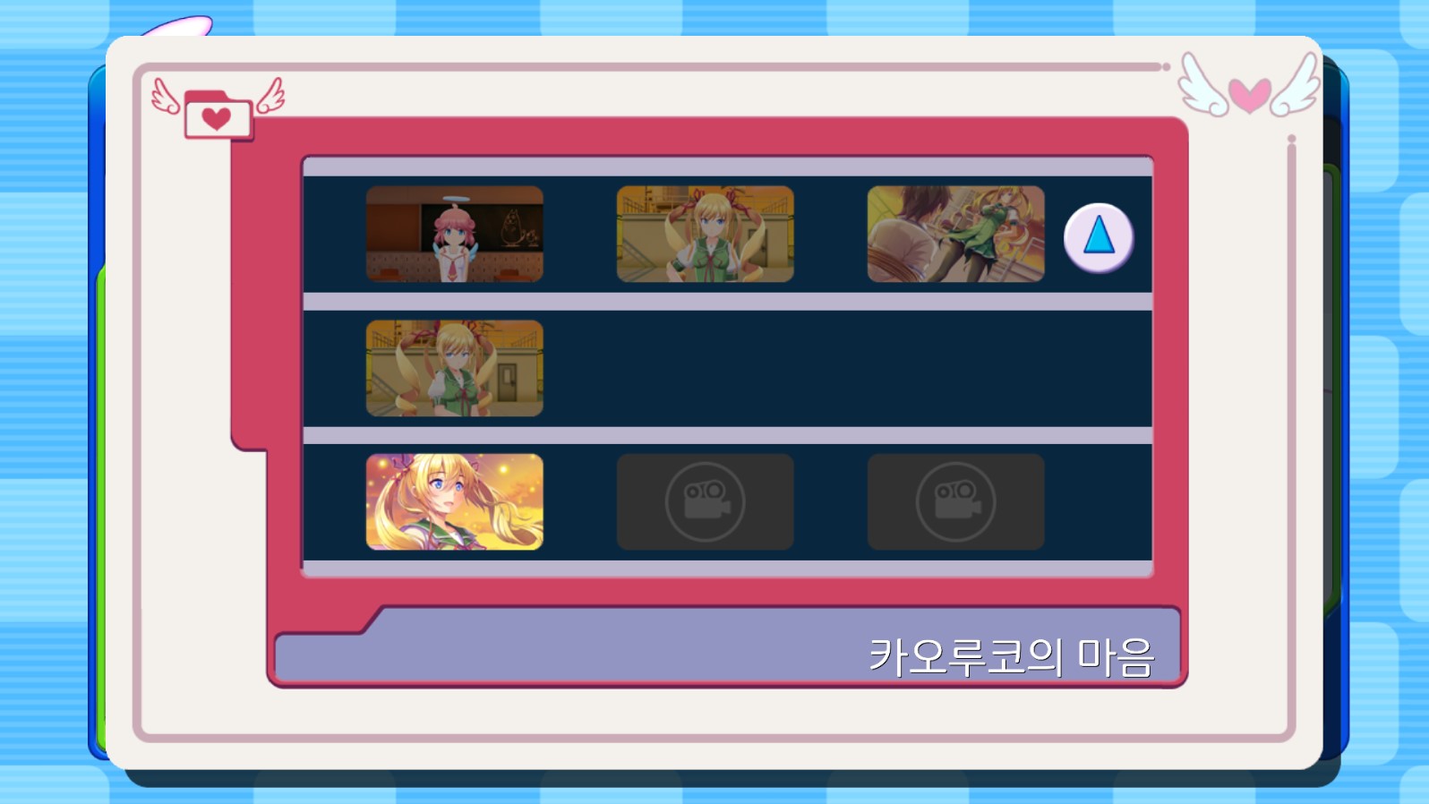The width and height of the screenshot is (1429, 804).
Task: Select the middle locked video camera slot
Action: point(706,501)
